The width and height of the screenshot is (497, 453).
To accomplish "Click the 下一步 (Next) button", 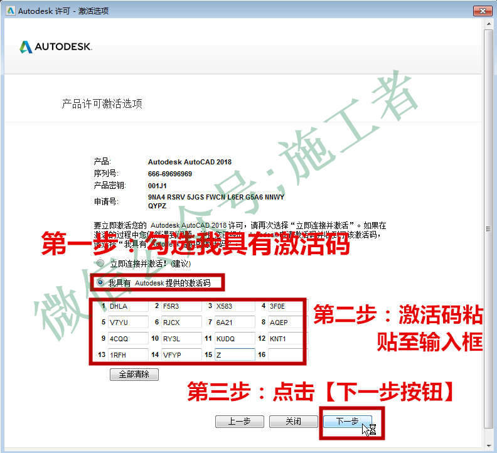I will [348, 421].
